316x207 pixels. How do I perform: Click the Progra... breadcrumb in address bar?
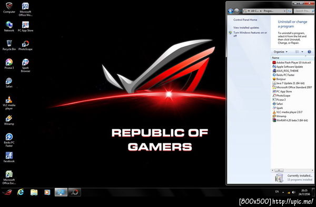(269, 11)
